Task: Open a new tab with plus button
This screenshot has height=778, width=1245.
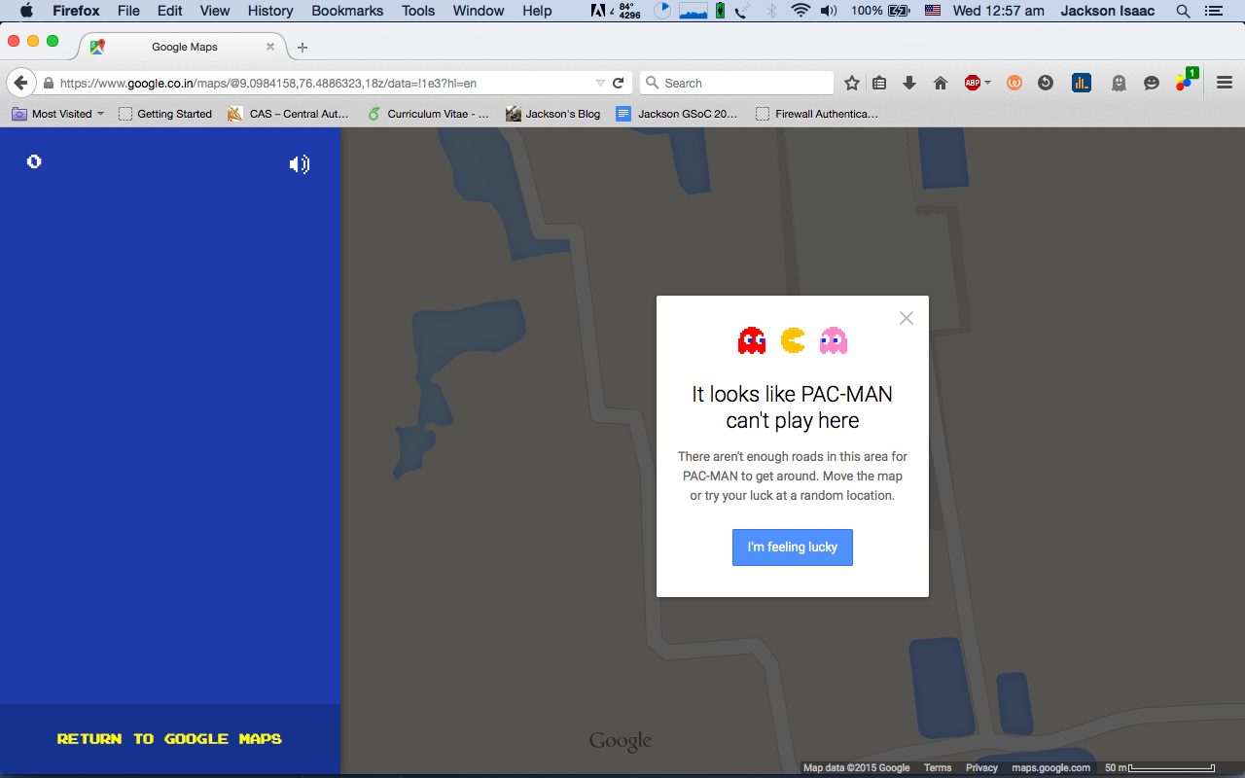Action: pyautogui.click(x=302, y=48)
